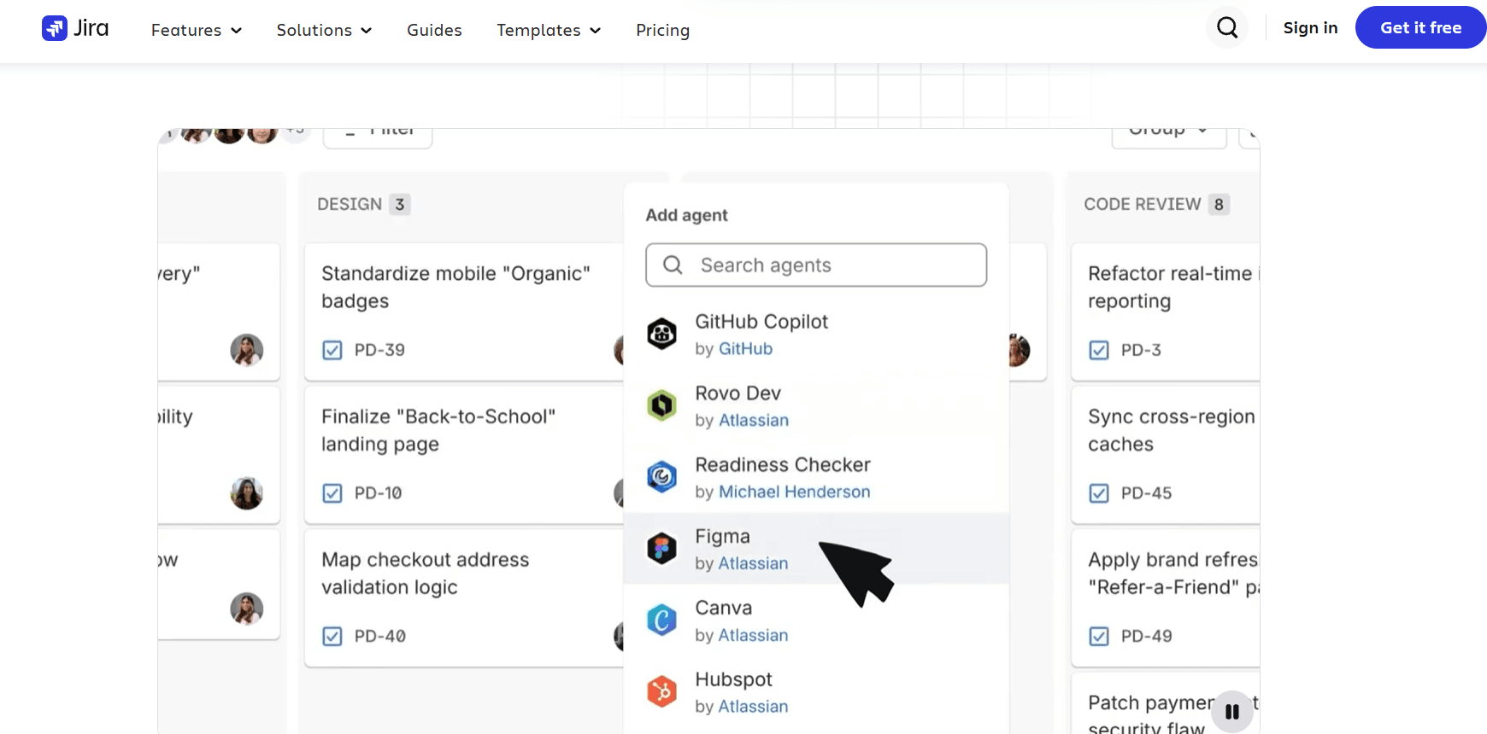Pick the Figma agent icon
The width and height of the screenshot is (1487, 734).
pyautogui.click(x=661, y=549)
